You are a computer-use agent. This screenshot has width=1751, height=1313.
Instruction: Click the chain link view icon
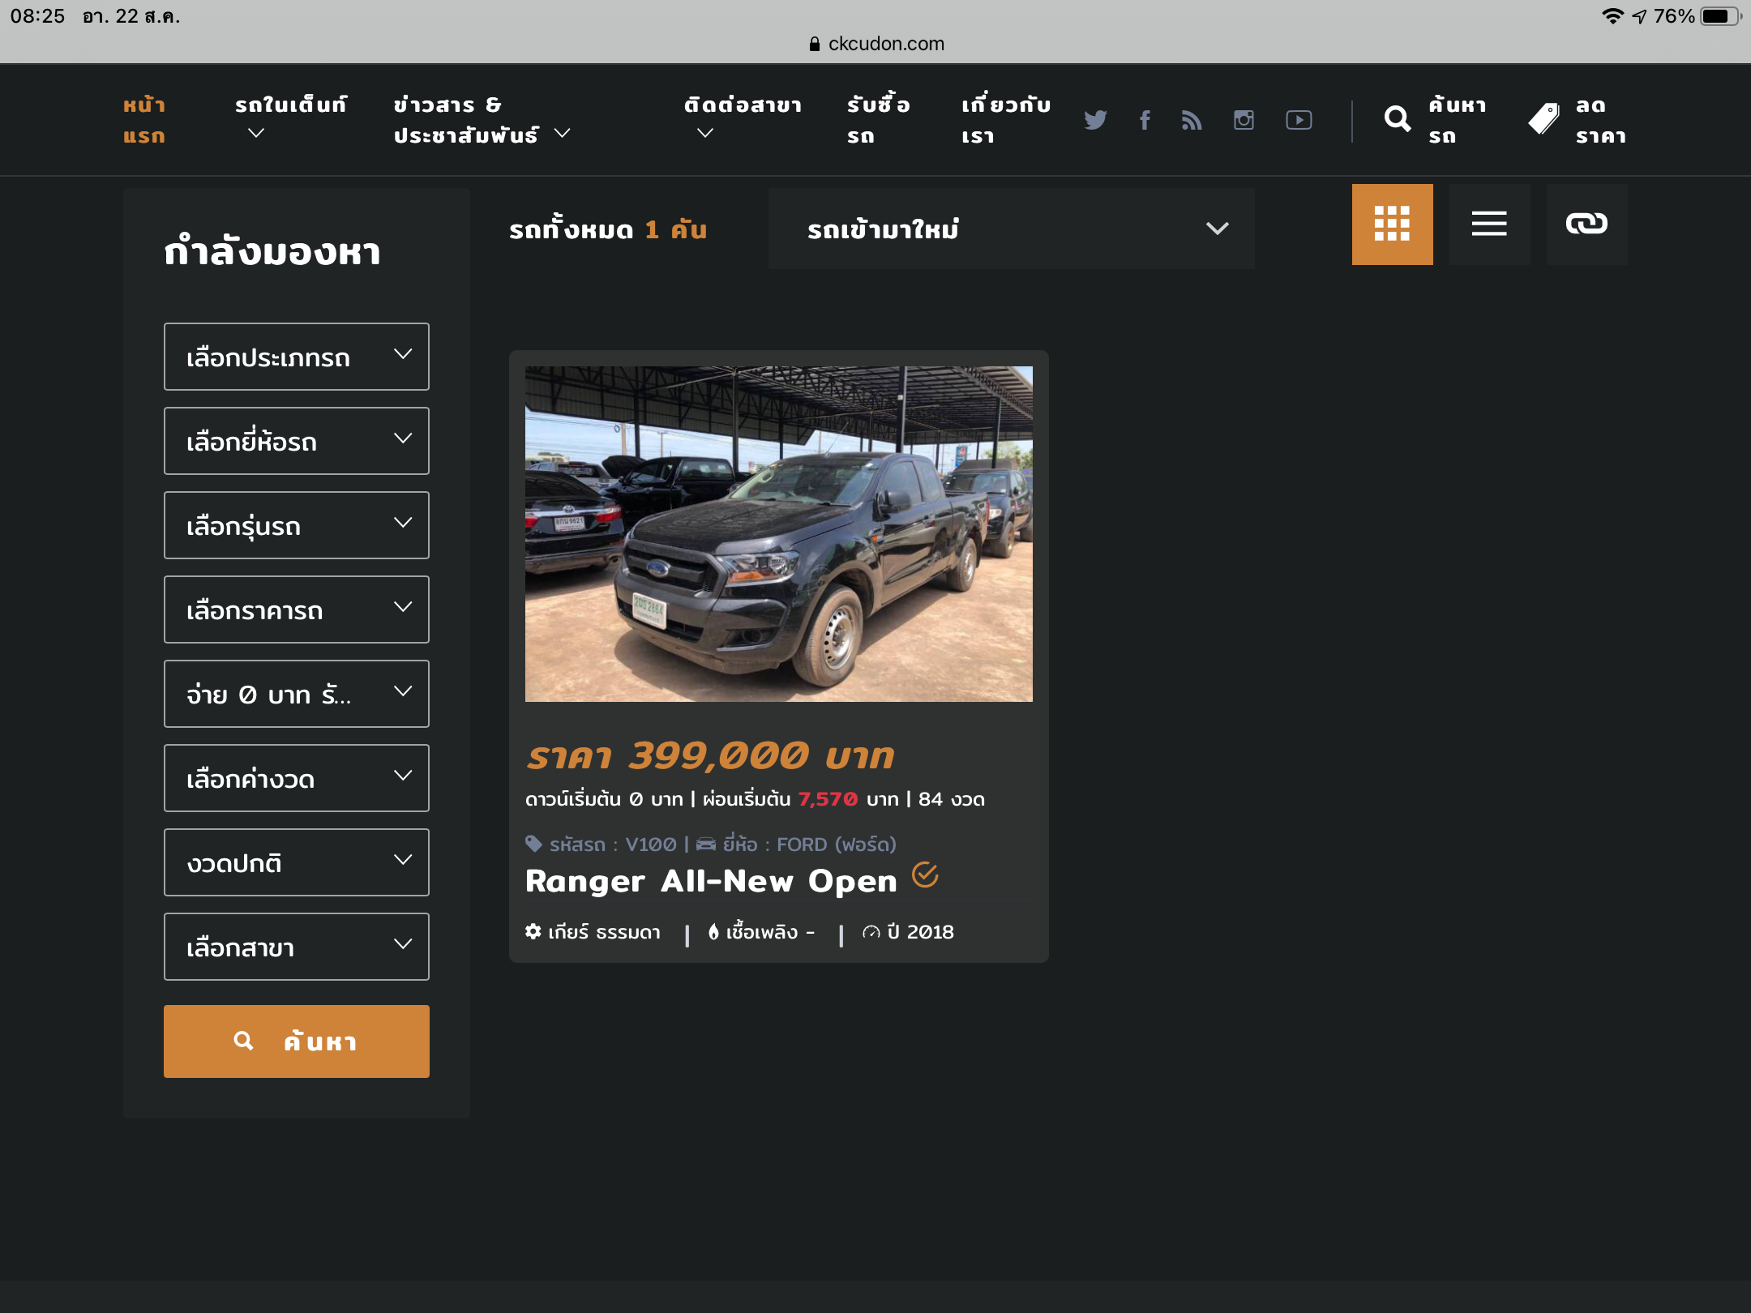coord(1586,224)
